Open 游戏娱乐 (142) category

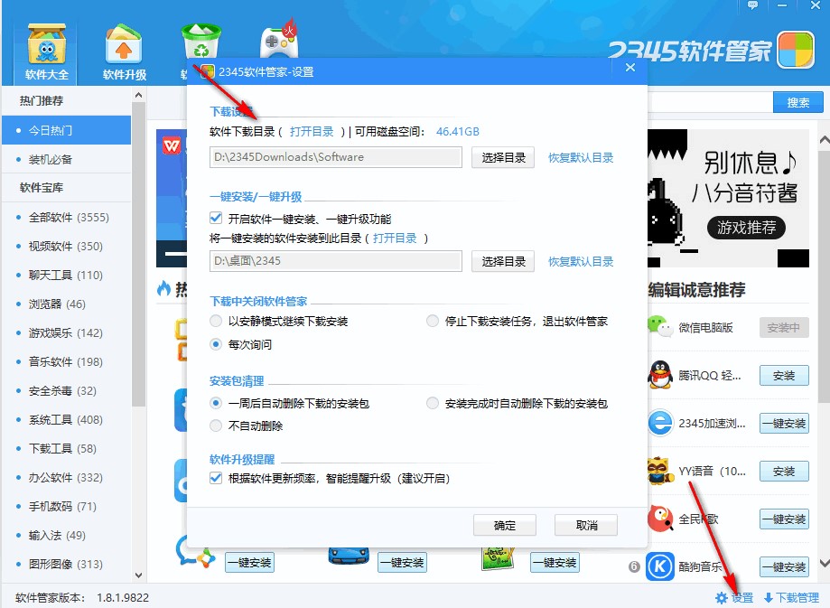(x=66, y=332)
